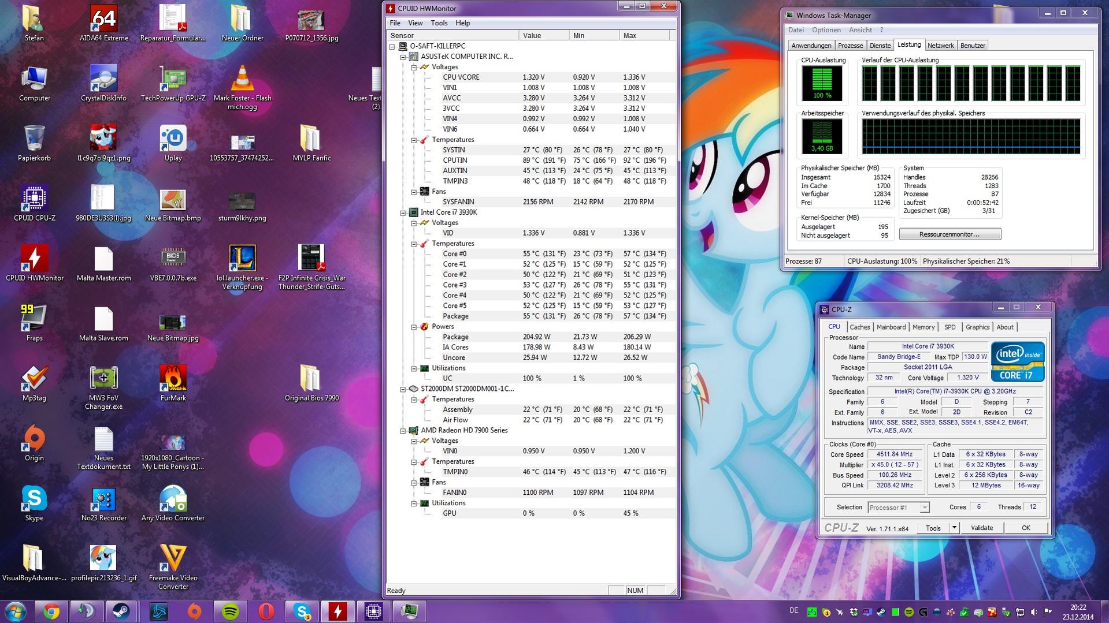Open CrystalDiskInfo desktop shortcut
The height and width of the screenshot is (623, 1109).
point(104,83)
